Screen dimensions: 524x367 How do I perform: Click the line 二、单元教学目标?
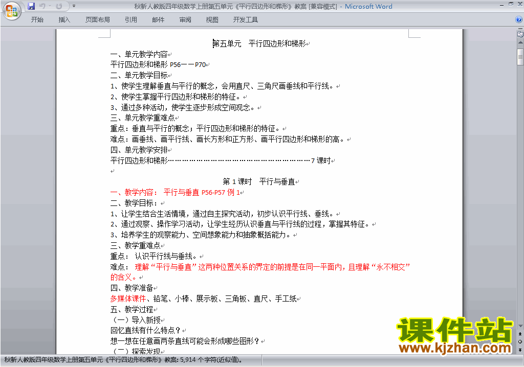point(139,75)
